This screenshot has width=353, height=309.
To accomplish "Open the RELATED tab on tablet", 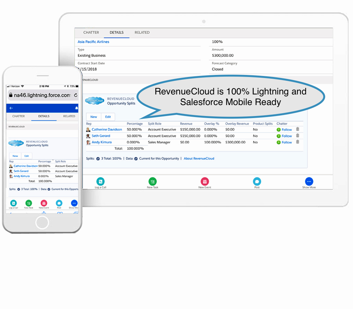I will pyautogui.click(x=142, y=33).
